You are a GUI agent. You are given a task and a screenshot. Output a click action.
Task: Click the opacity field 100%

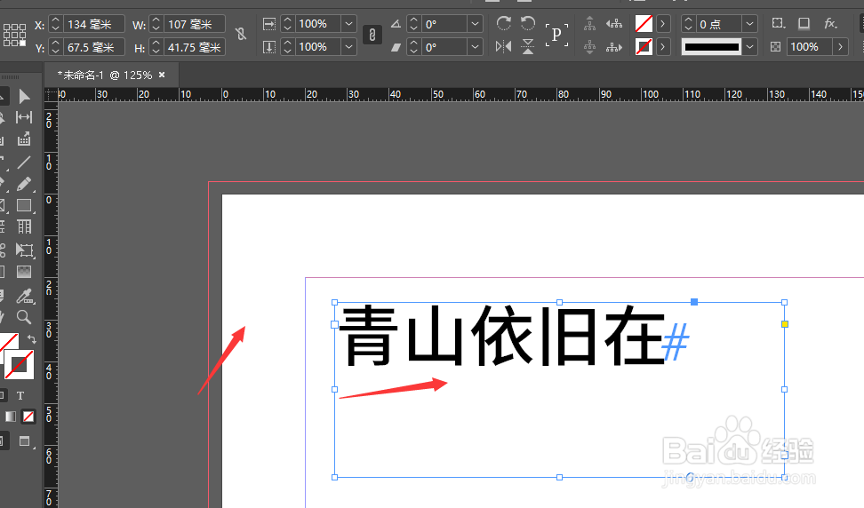810,47
